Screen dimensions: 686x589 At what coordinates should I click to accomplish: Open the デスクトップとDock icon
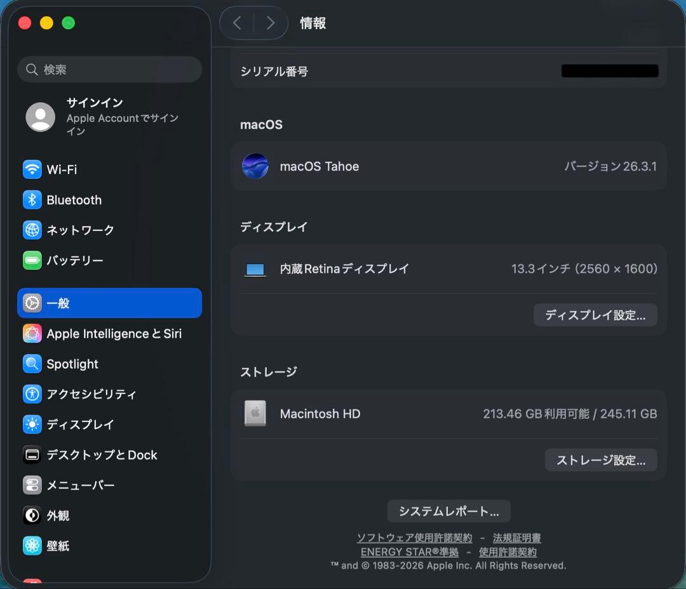point(32,454)
